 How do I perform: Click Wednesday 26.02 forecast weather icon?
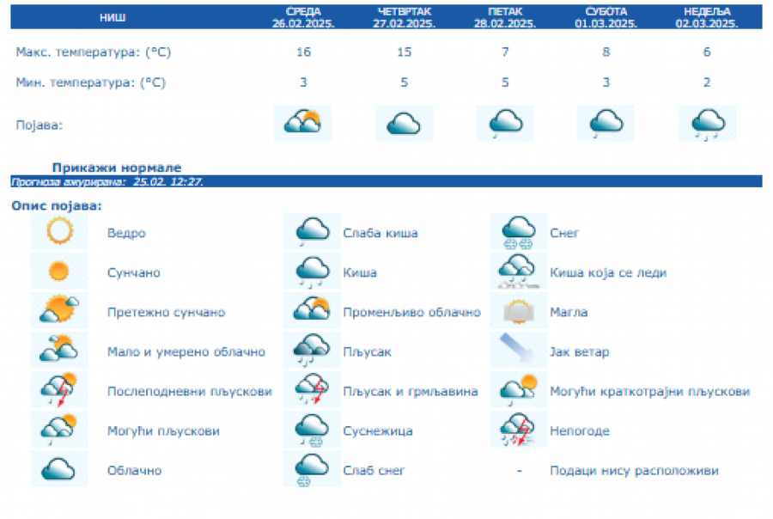[x=302, y=123]
